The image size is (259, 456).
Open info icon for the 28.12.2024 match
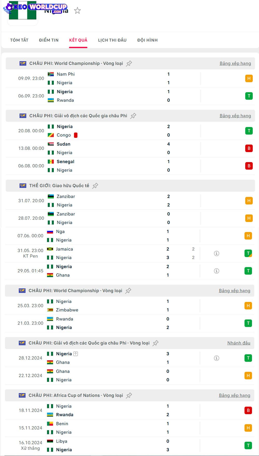pyautogui.click(x=217, y=358)
